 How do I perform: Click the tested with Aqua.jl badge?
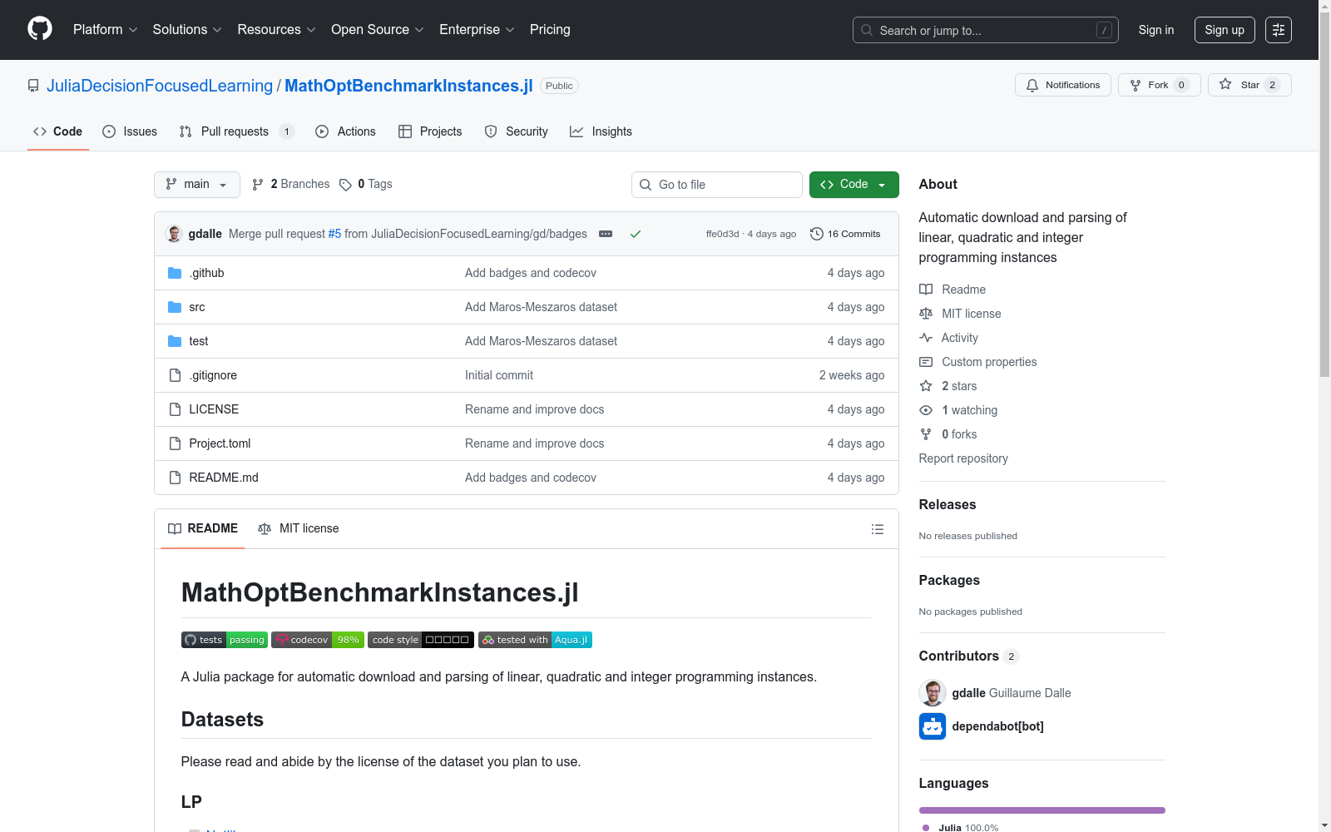tap(535, 640)
